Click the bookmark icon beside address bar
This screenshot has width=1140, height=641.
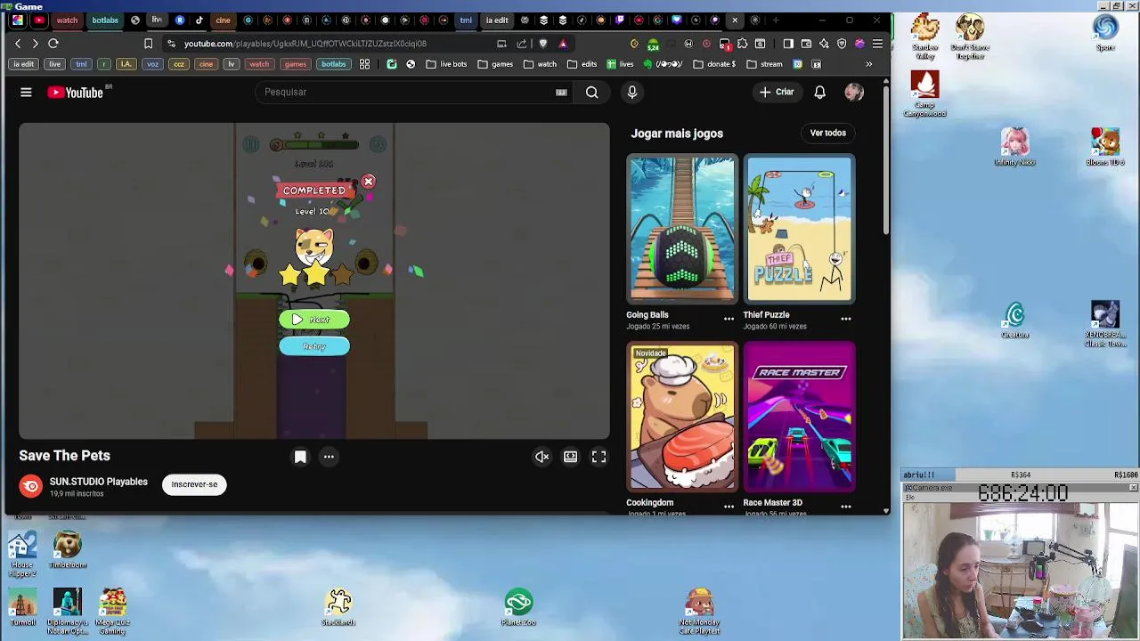(148, 44)
